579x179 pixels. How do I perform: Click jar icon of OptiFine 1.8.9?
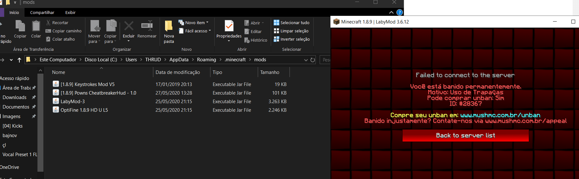coord(56,109)
